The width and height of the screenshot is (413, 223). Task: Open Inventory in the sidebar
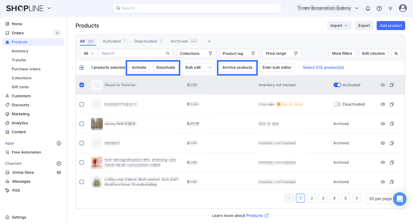(20, 51)
